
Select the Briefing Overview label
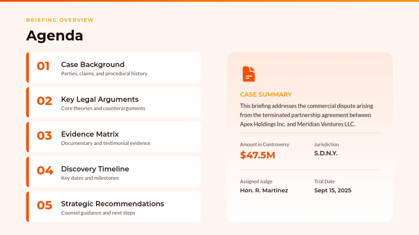pos(60,20)
